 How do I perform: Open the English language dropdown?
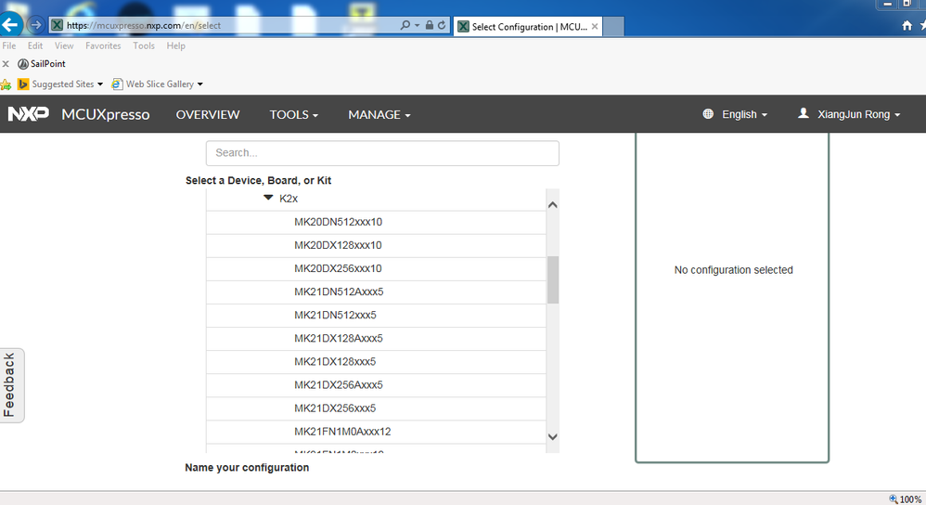point(744,114)
